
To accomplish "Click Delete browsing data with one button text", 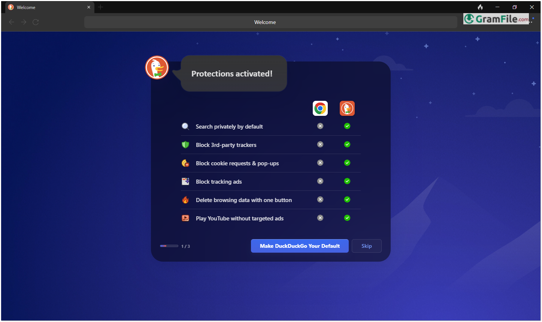I will (x=244, y=200).
